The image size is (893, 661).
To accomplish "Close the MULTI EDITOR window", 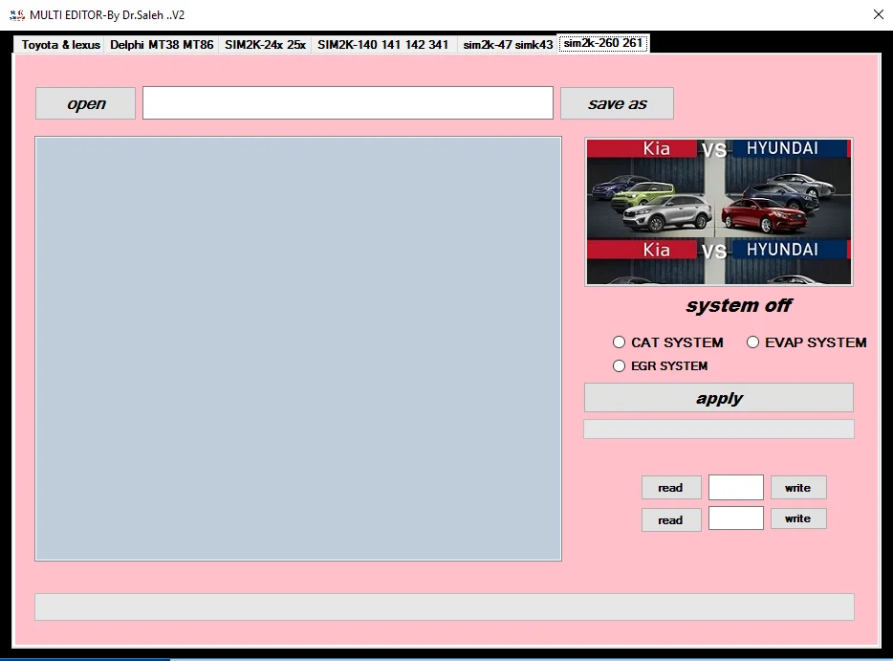I will coord(879,14).
